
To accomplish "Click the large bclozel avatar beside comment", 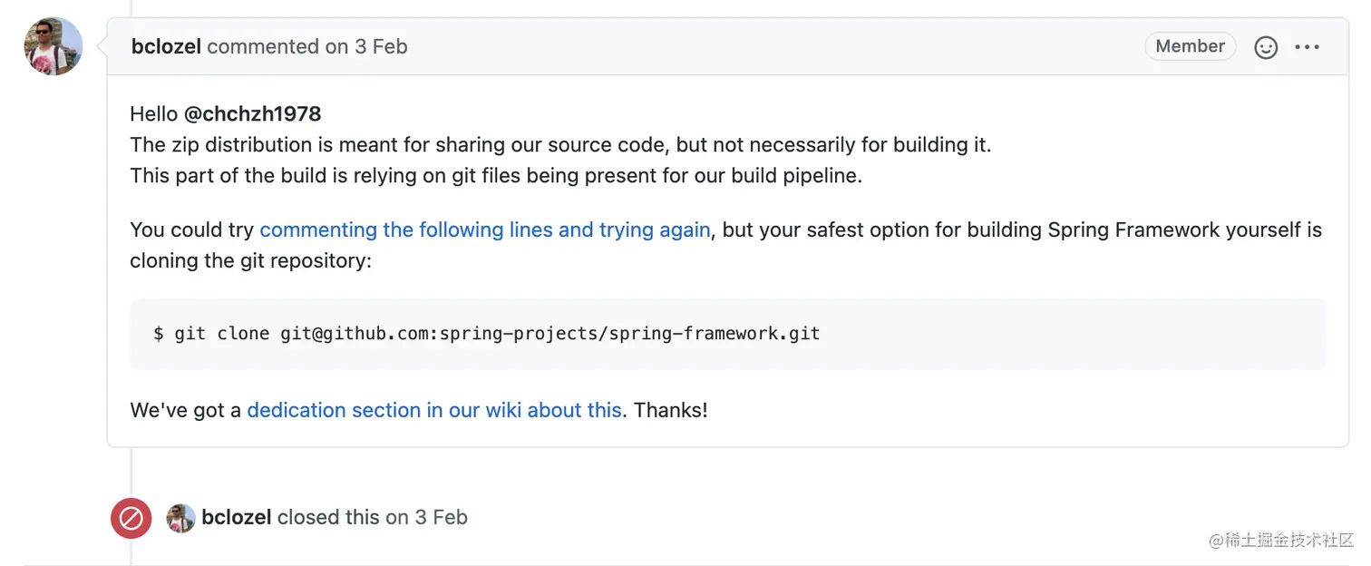I will click(x=53, y=46).
